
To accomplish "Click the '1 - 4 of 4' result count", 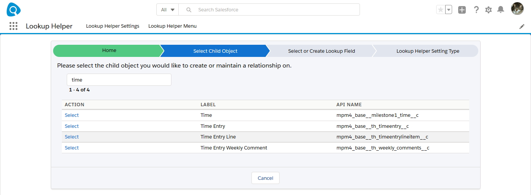I will pyautogui.click(x=79, y=90).
